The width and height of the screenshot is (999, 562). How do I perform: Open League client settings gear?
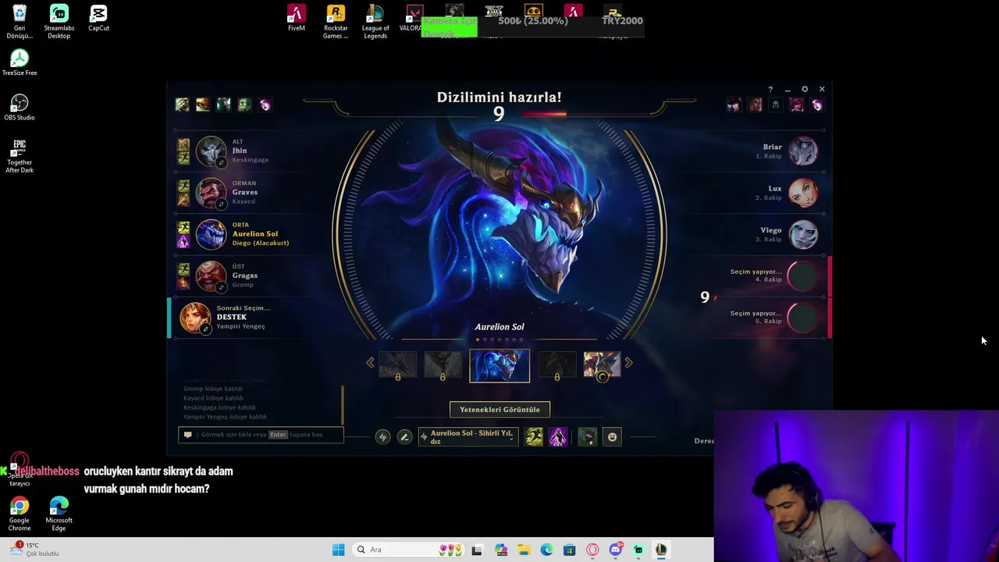(805, 90)
